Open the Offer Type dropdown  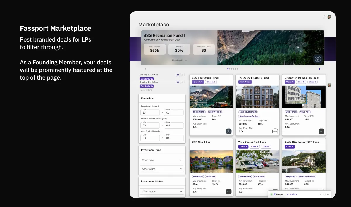(162, 160)
